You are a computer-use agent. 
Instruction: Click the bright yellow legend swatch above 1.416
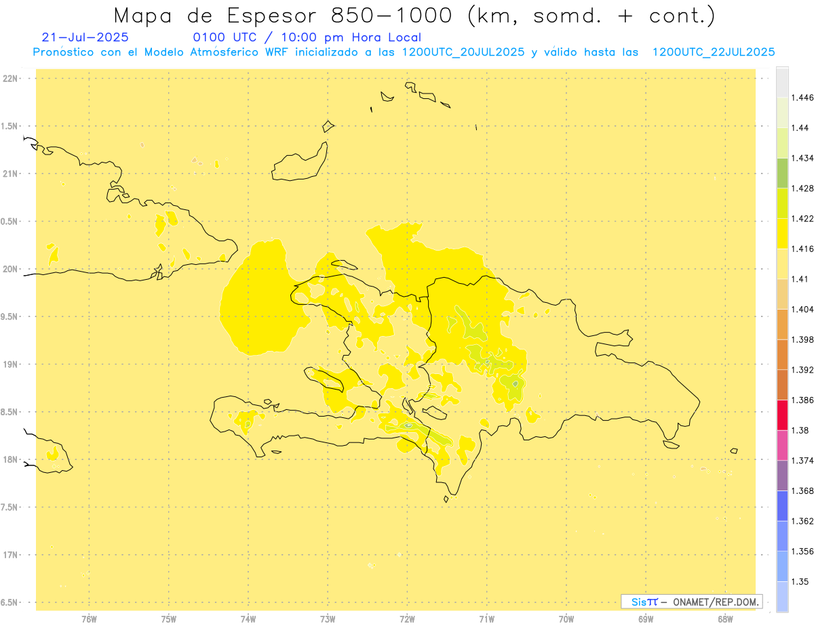(782, 233)
